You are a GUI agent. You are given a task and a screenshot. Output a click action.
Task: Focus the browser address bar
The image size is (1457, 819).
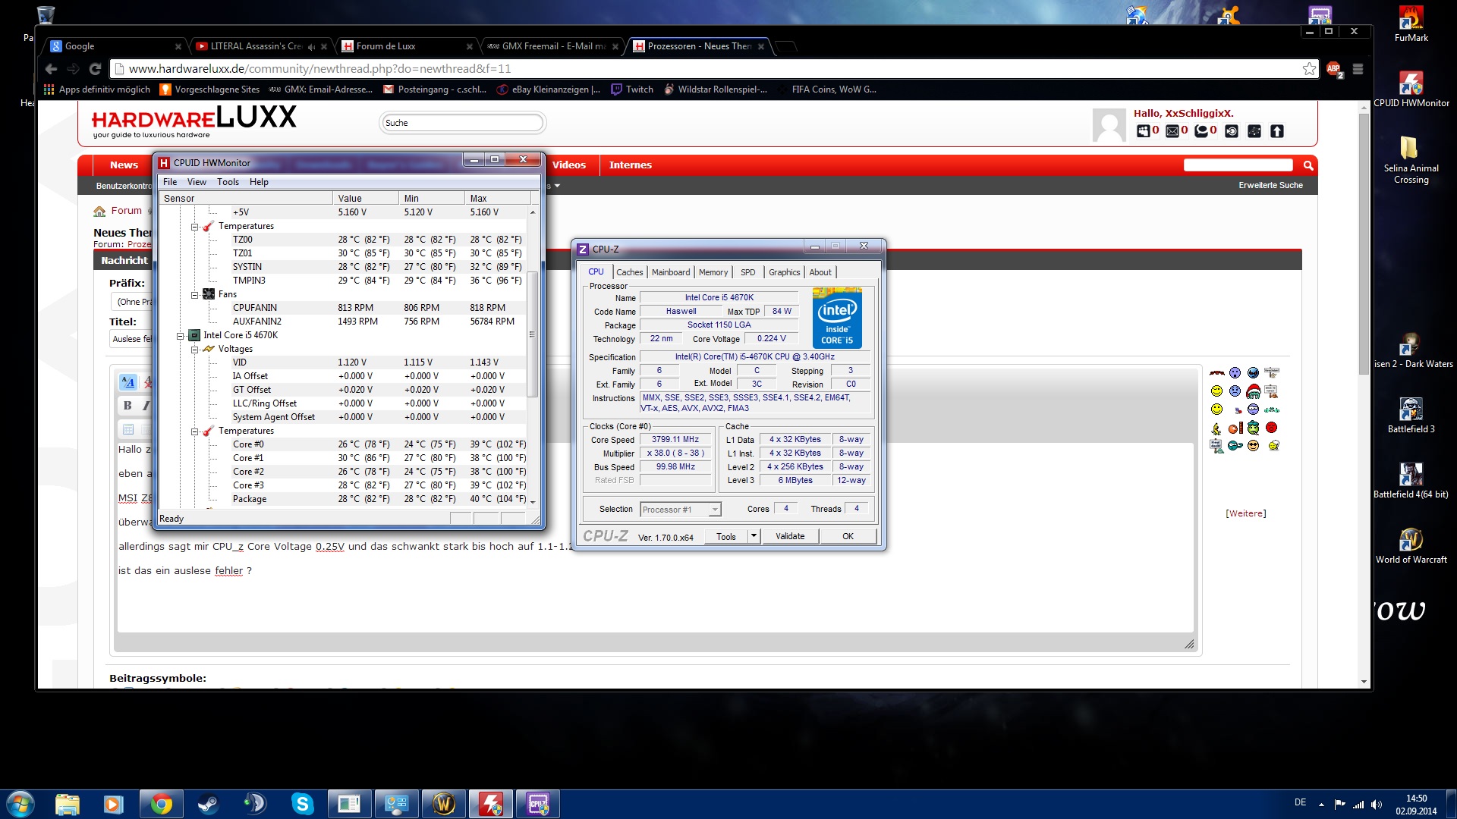[713, 69]
